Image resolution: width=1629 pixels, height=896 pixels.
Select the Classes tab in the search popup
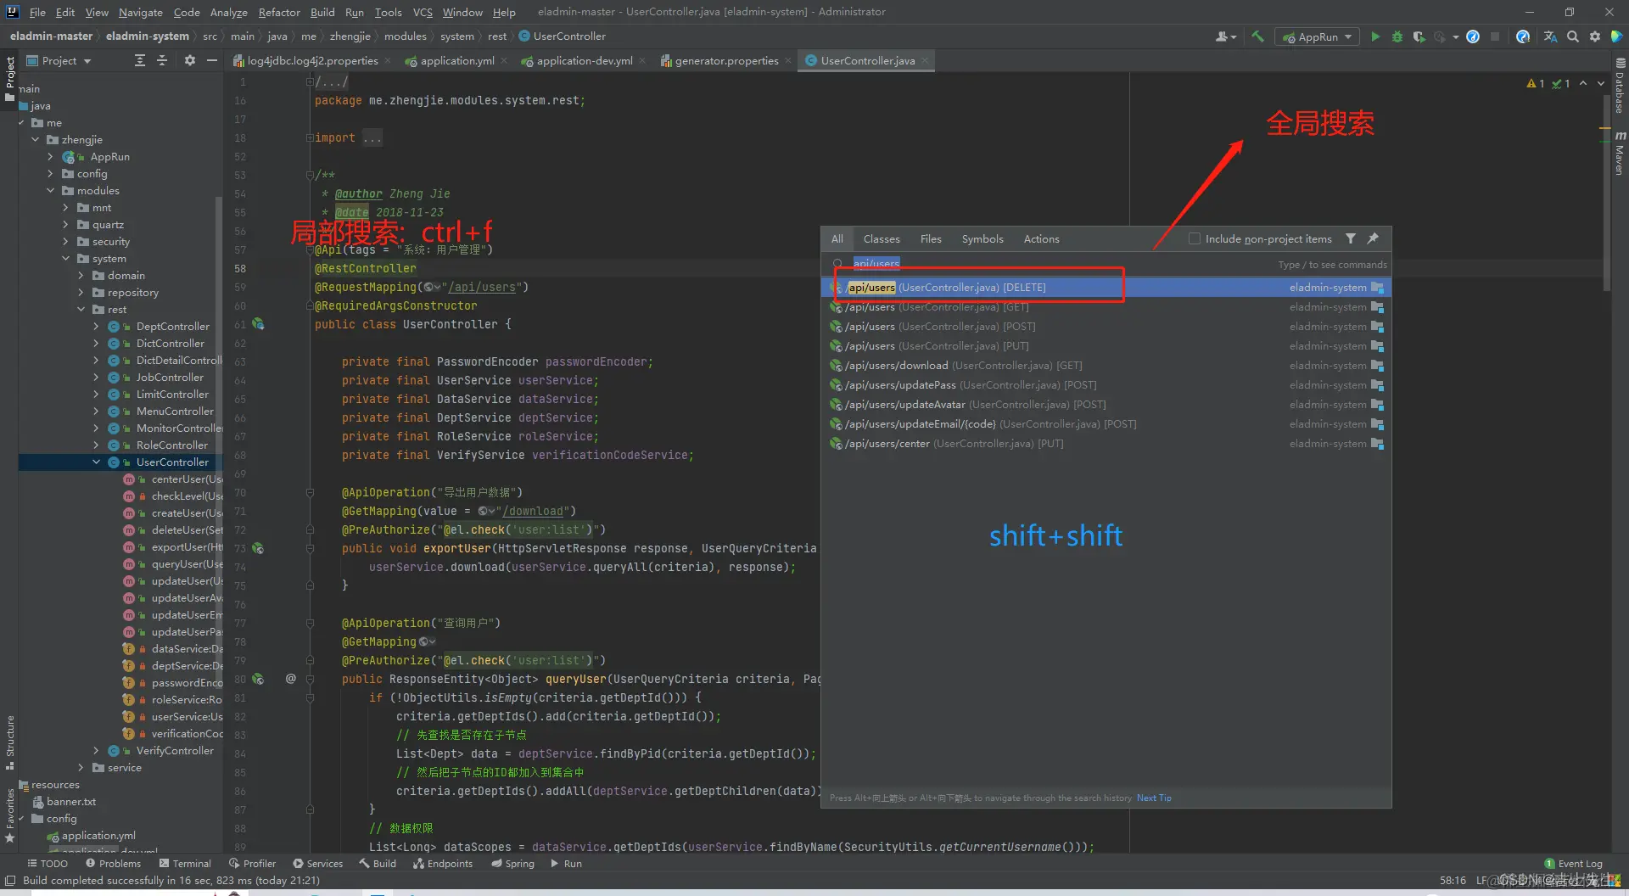[x=882, y=238]
